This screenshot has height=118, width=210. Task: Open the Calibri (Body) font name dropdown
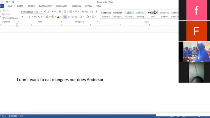coord(35,12)
